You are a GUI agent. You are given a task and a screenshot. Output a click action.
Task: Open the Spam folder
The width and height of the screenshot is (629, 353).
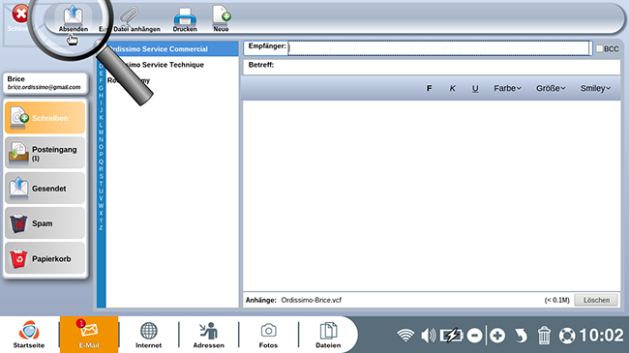pyautogui.click(x=45, y=223)
